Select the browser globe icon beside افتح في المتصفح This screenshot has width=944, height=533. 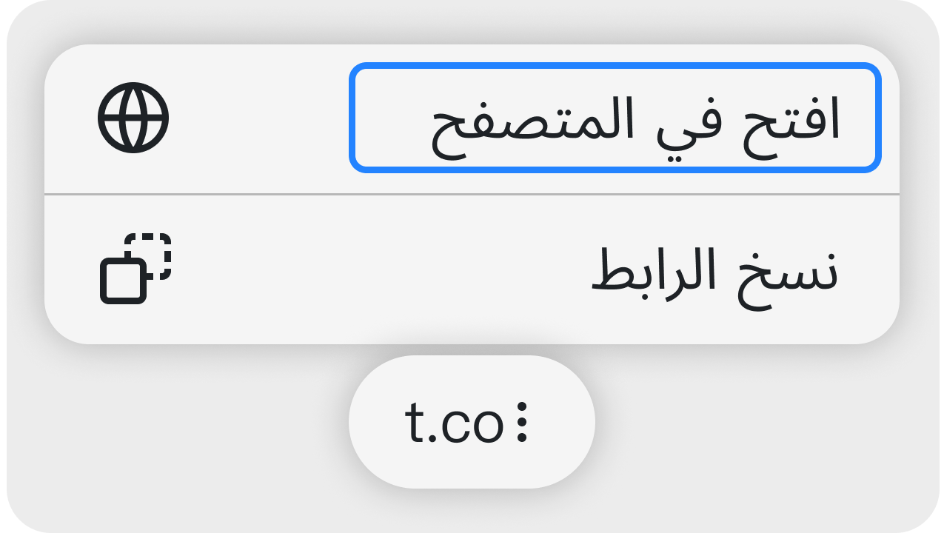click(x=133, y=118)
